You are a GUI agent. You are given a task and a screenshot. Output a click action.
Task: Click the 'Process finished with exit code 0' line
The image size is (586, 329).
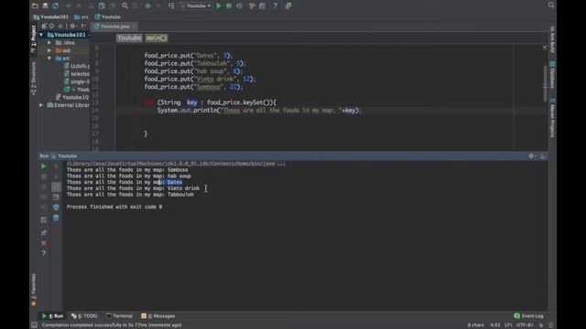114,207
